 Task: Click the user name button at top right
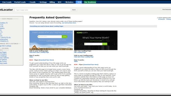[166, 10]
